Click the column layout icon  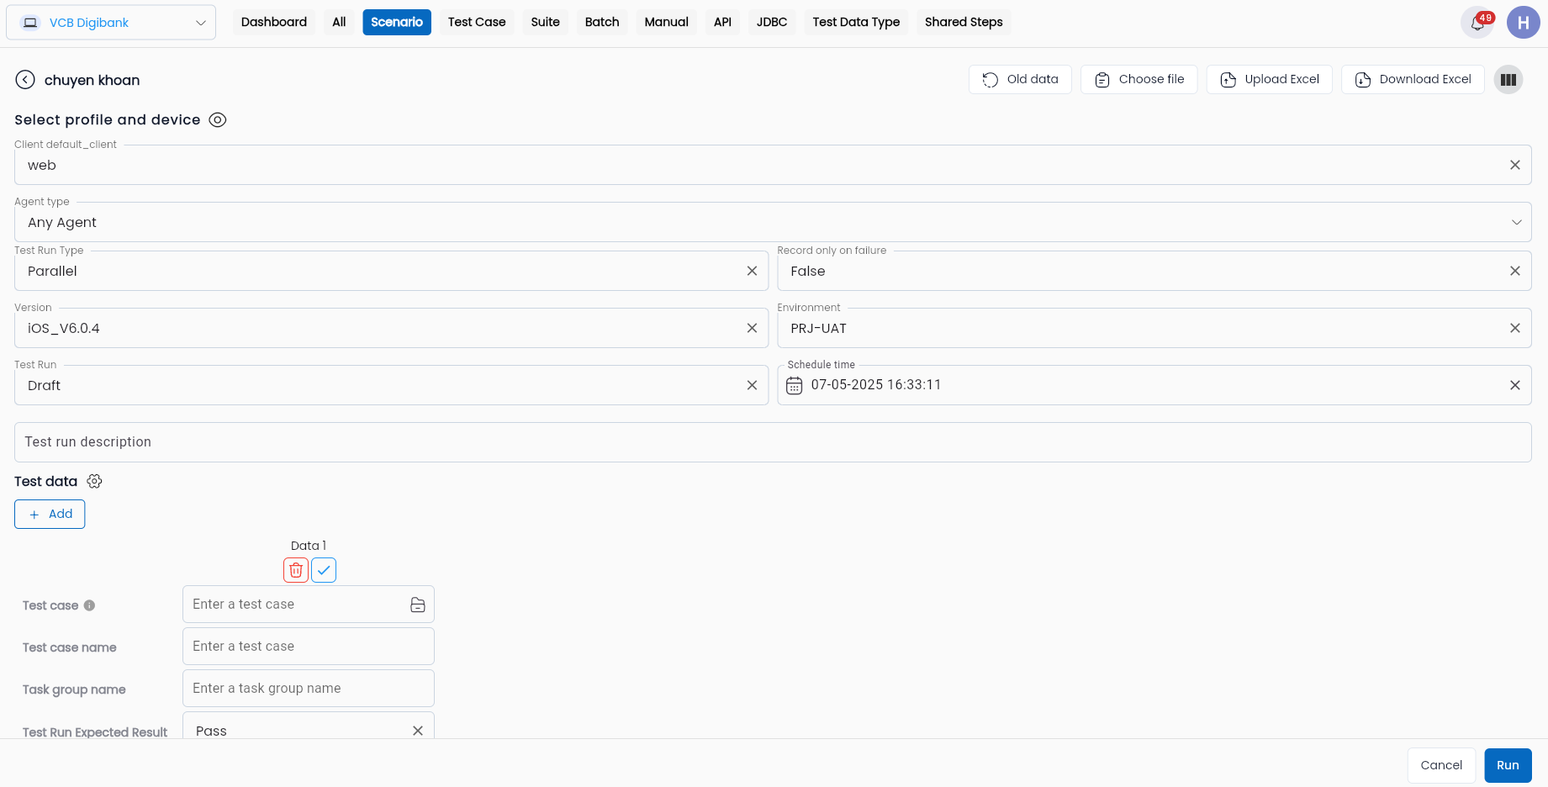tap(1508, 80)
